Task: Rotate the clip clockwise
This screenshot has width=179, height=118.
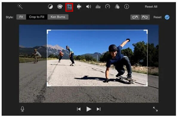Action: (x=145, y=17)
